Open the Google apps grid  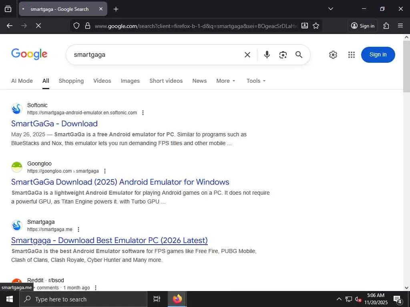[x=352, y=54]
